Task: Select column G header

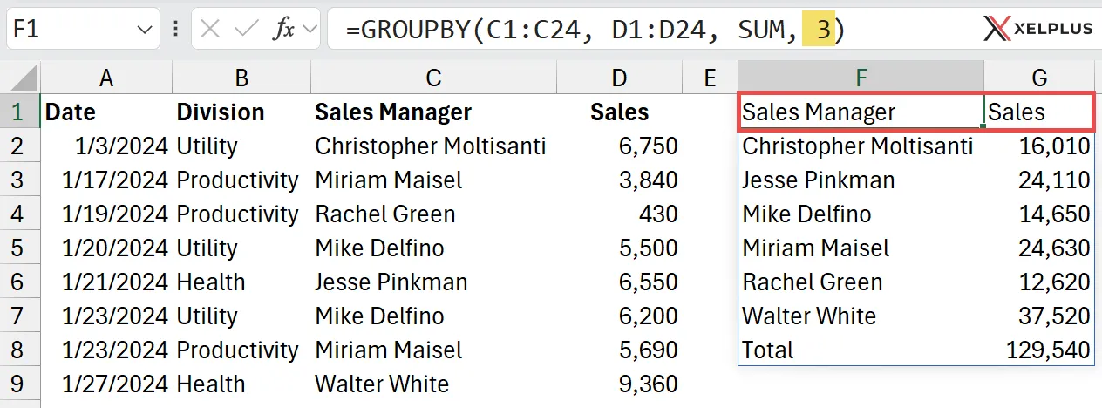Action: (x=1039, y=78)
